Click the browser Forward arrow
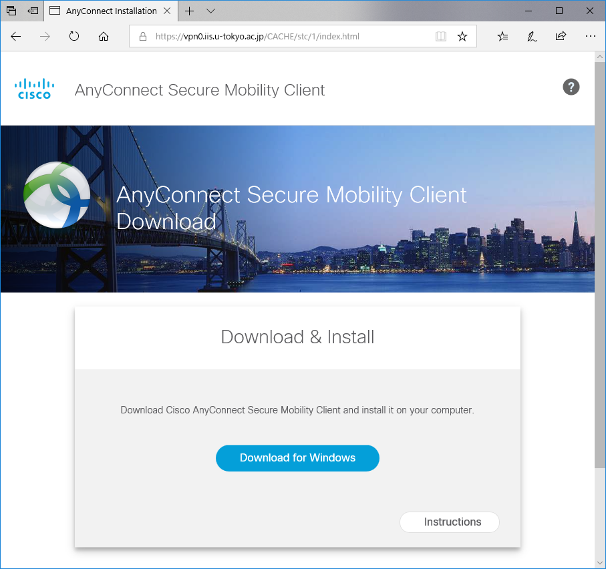The height and width of the screenshot is (569, 606). click(45, 36)
